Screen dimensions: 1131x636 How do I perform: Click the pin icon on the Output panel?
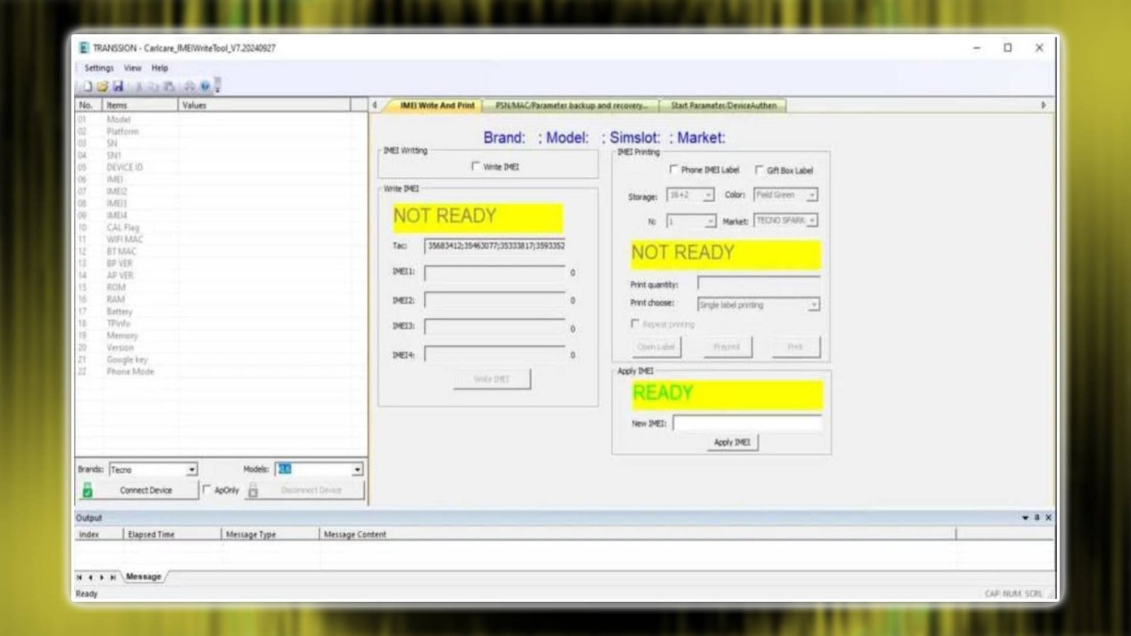click(x=1037, y=517)
